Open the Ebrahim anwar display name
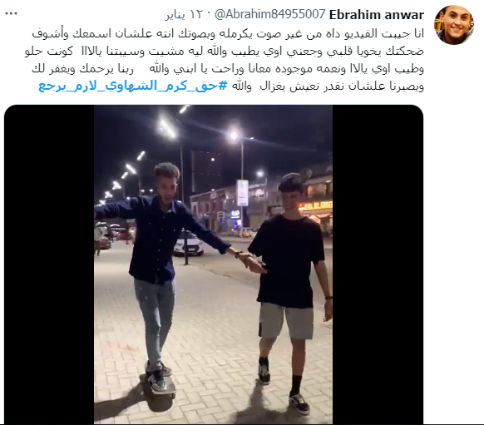484x425 pixels. pos(377,15)
